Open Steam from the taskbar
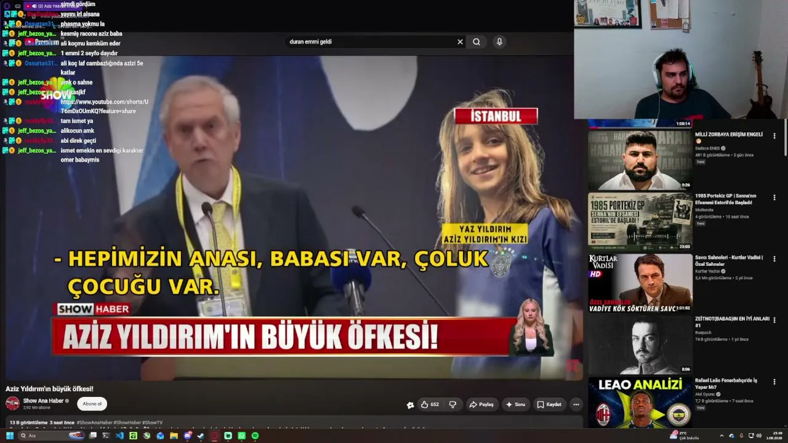Viewport: 788px width, 443px height. click(201, 436)
